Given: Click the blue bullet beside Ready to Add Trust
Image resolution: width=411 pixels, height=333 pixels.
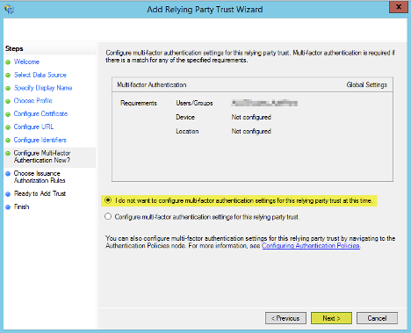Looking at the screenshot, I should pyautogui.click(x=8, y=194).
